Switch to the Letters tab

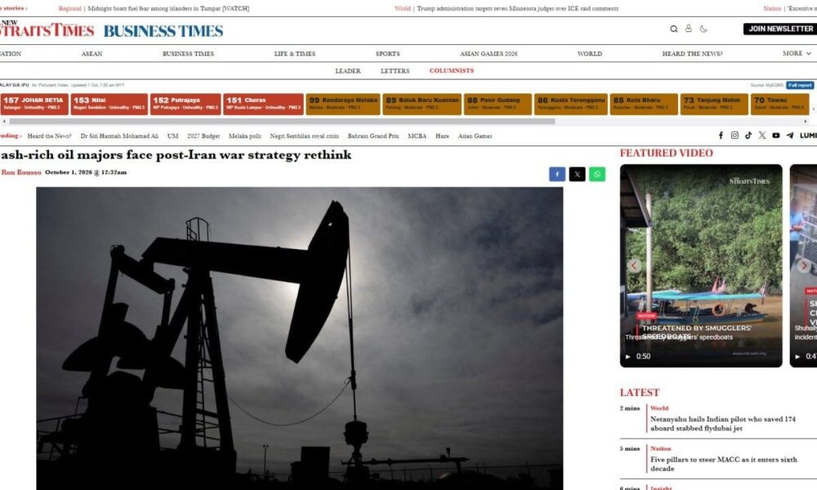[x=395, y=71]
